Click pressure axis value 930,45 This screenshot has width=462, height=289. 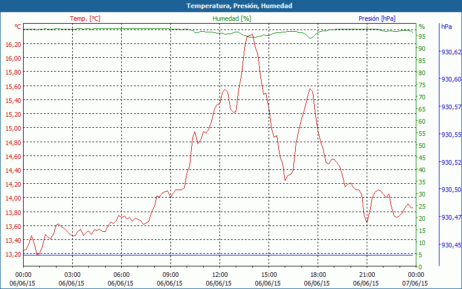[x=451, y=244]
